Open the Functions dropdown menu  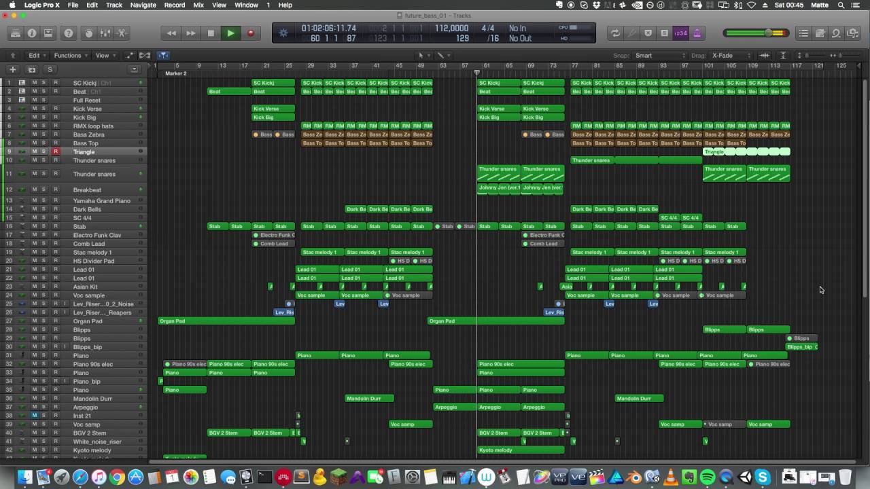[x=71, y=55]
